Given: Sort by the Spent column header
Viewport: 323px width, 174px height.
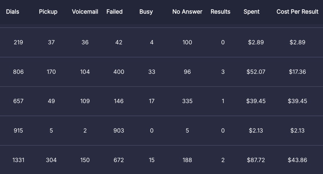Looking at the screenshot, I should pyautogui.click(x=251, y=12).
